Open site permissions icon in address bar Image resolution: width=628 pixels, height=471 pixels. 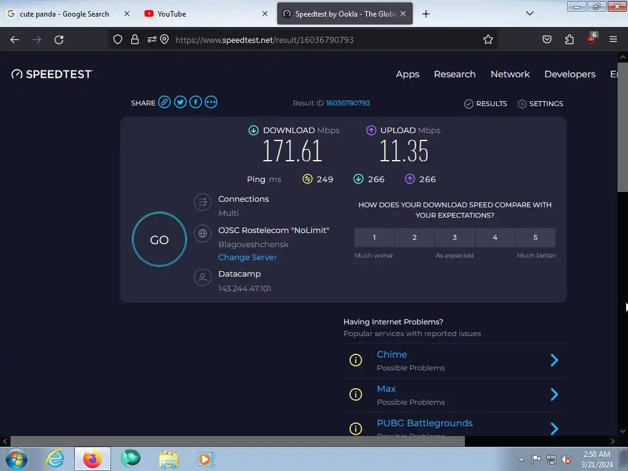click(152, 39)
